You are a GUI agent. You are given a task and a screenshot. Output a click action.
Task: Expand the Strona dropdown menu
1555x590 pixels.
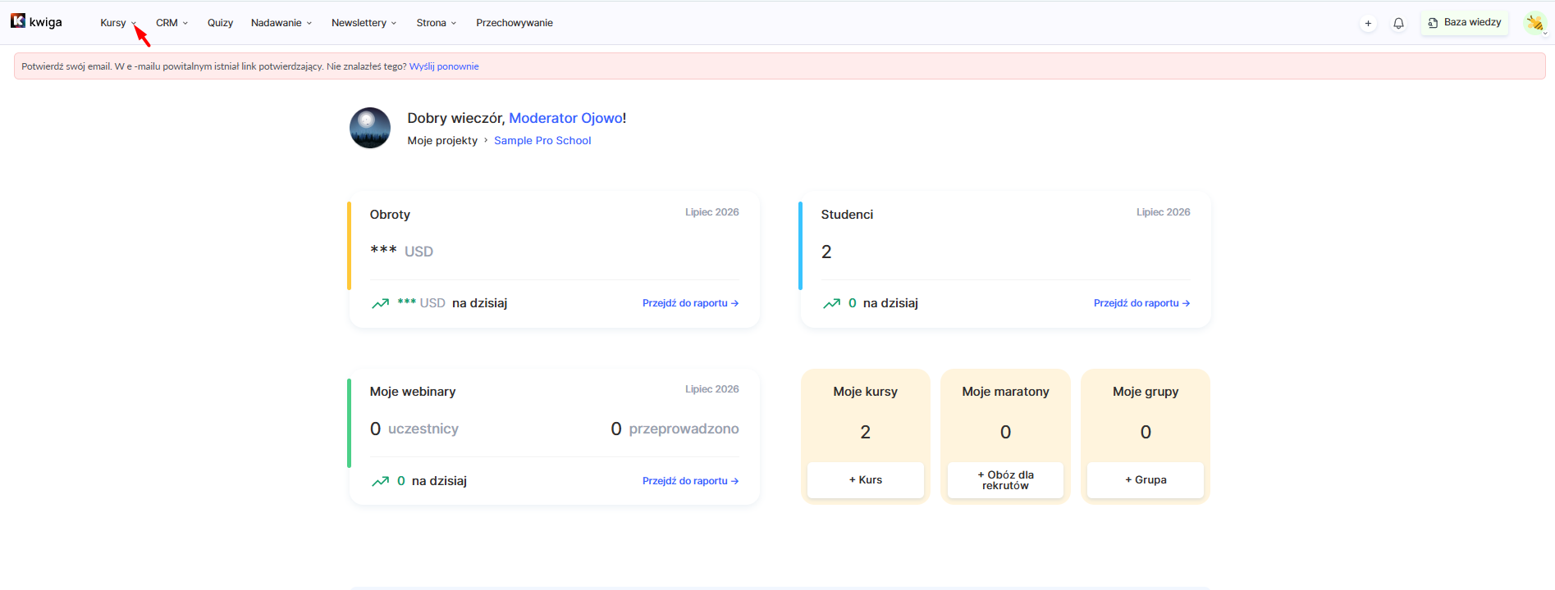pyautogui.click(x=436, y=23)
